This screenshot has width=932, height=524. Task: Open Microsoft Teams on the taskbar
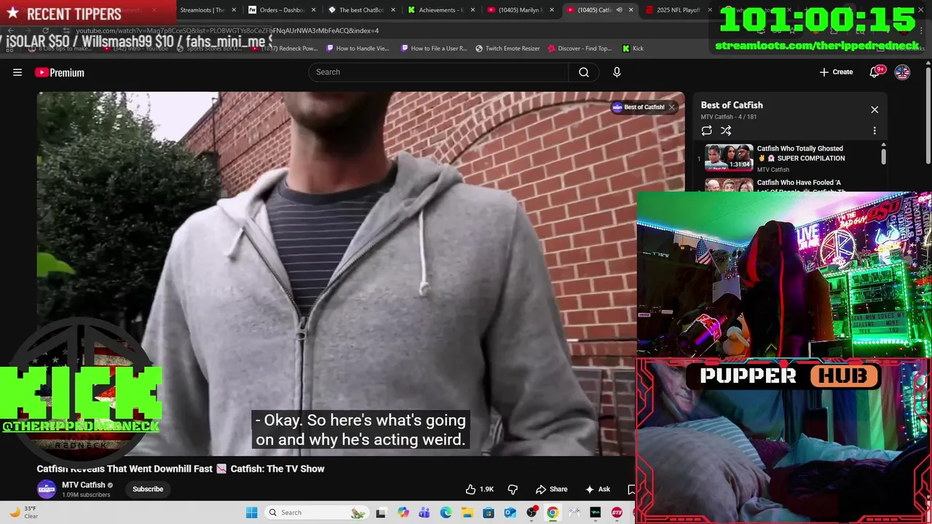pos(424,512)
